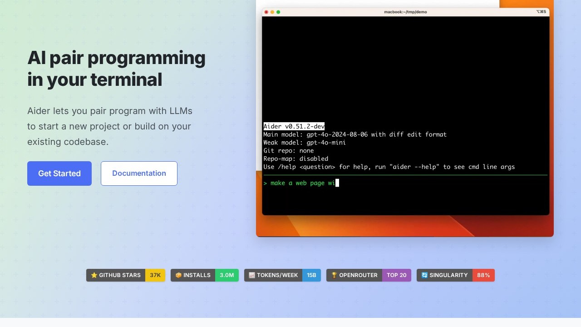Click the terminal title 'macbook:~/tmp/demo'

pyautogui.click(x=405, y=12)
